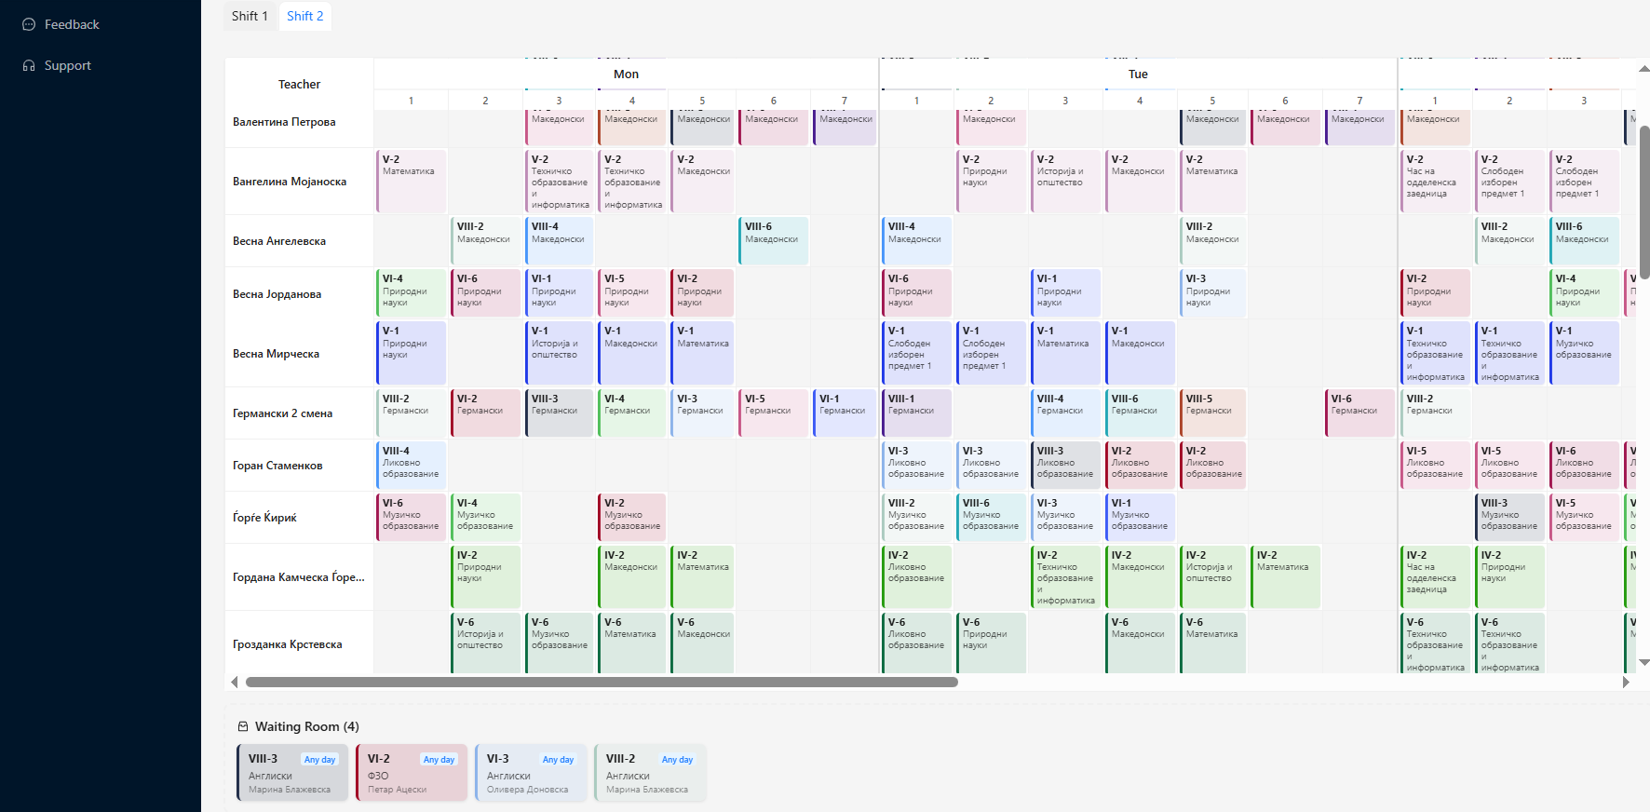This screenshot has height=812, width=1650.
Task: Click V-2 Историја и општество Tuesday lesson
Action: coord(1066,181)
